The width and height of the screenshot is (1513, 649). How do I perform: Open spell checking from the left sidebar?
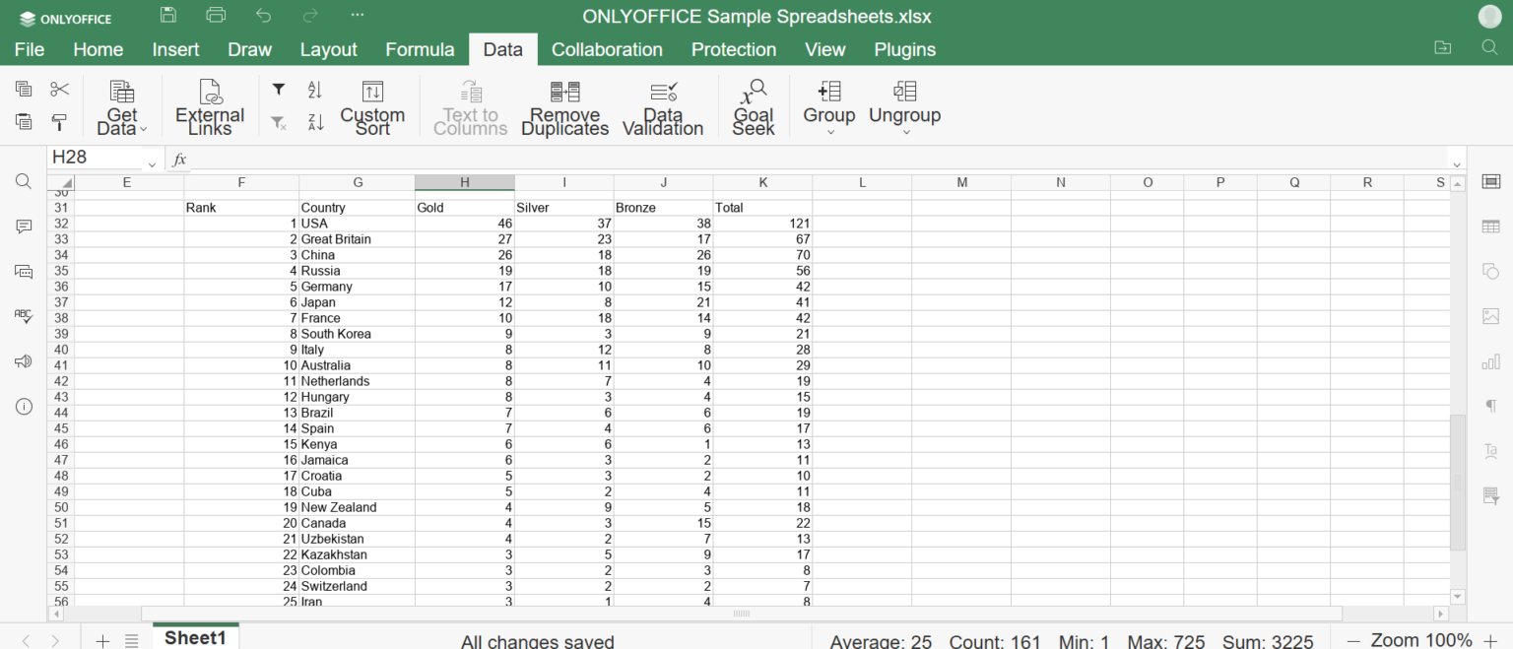[23, 315]
